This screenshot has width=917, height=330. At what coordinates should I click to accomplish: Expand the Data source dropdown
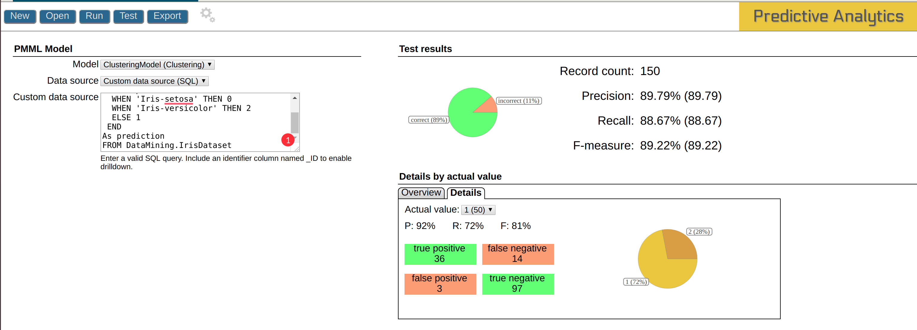154,81
